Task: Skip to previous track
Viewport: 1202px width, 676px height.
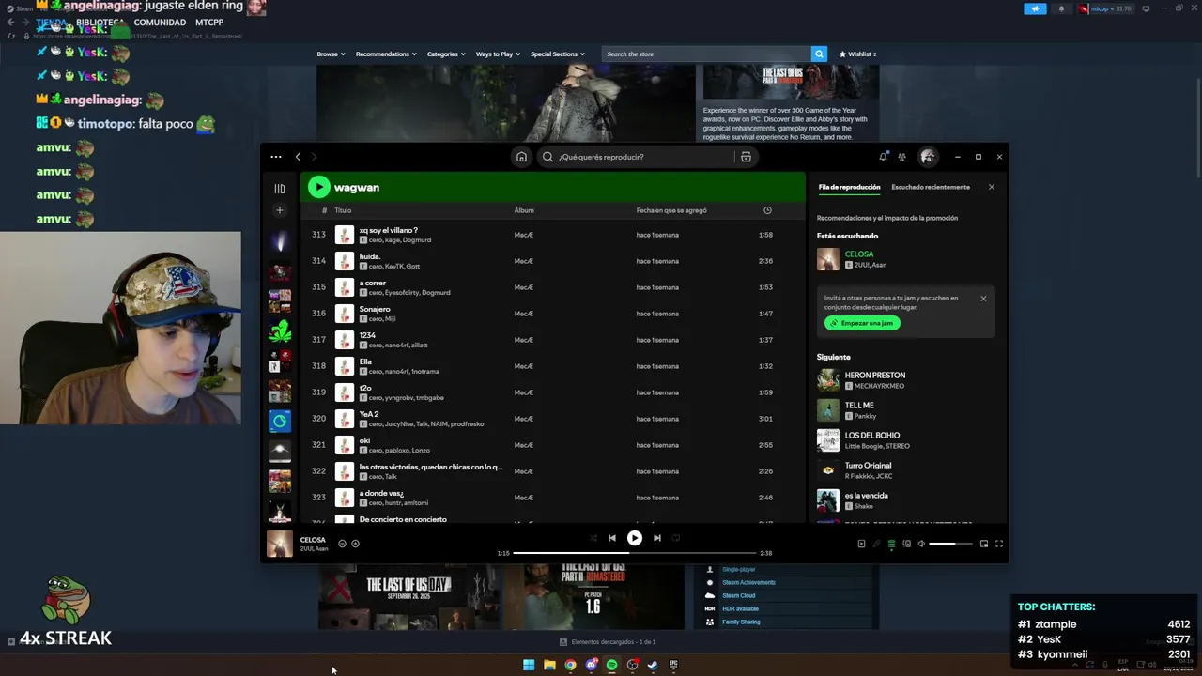Action: coord(611,538)
